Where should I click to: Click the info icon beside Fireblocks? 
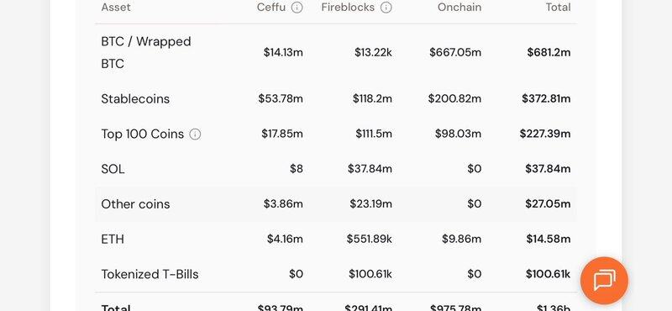(386, 8)
